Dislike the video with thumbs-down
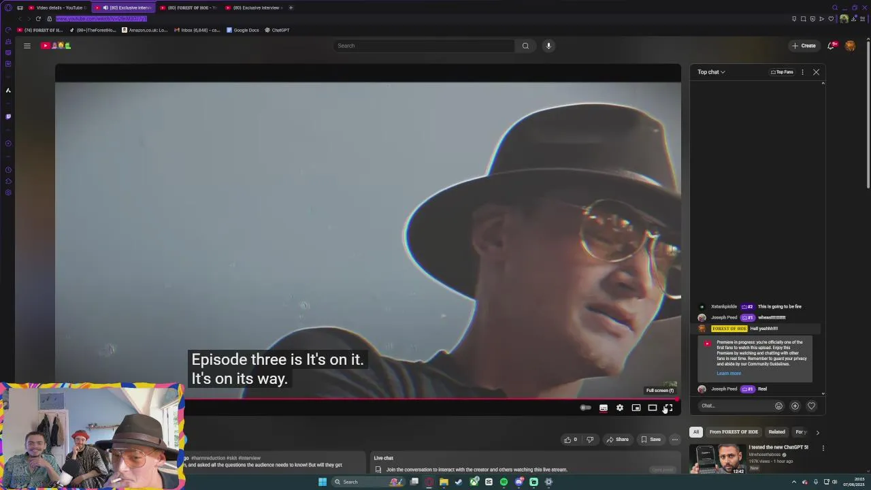Screen dimensions: 871x490 click(590, 440)
